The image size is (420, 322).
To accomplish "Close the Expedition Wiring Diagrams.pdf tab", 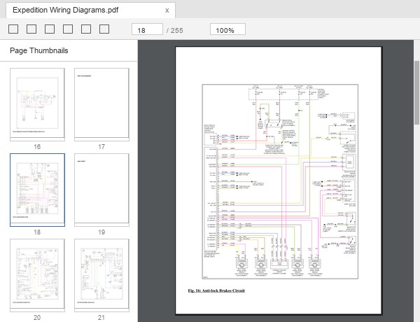I will coord(167,10).
